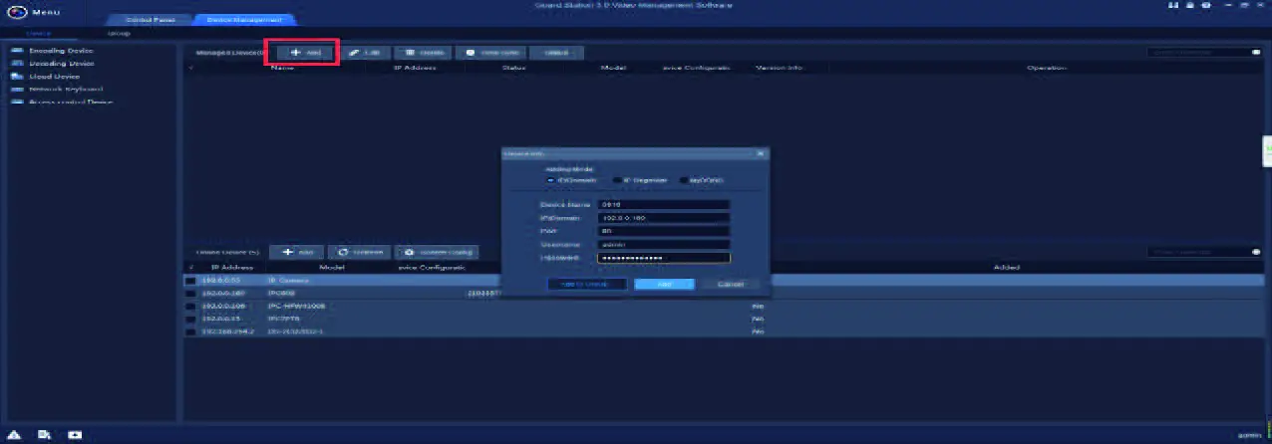The image size is (1272, 444).
Task: Select the third adding mode radio
Action: [683, 180]
